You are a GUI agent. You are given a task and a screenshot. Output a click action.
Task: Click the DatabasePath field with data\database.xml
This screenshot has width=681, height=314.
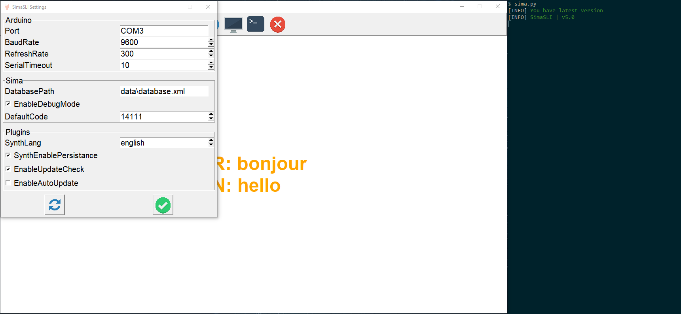(164, 91)
